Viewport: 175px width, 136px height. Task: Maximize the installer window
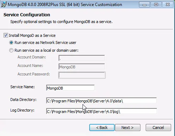[x=156, y=5]
